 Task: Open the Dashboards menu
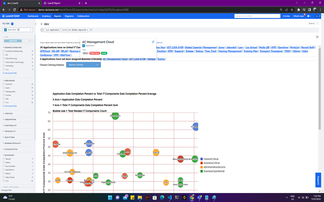33,16
